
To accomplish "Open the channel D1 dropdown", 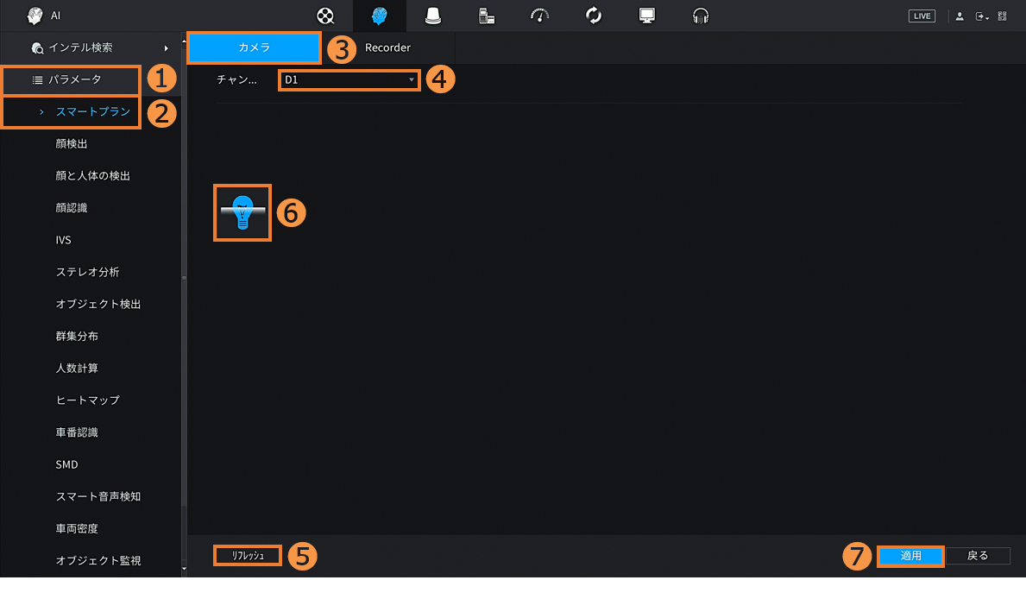I will click(x=349, y=80).
